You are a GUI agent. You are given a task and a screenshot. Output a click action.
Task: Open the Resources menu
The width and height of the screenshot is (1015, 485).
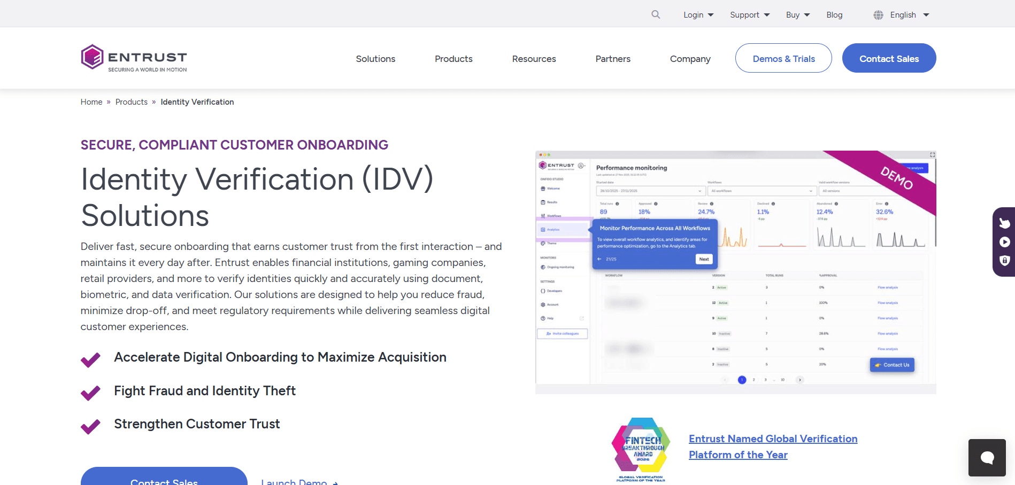[x=534, y=59]
